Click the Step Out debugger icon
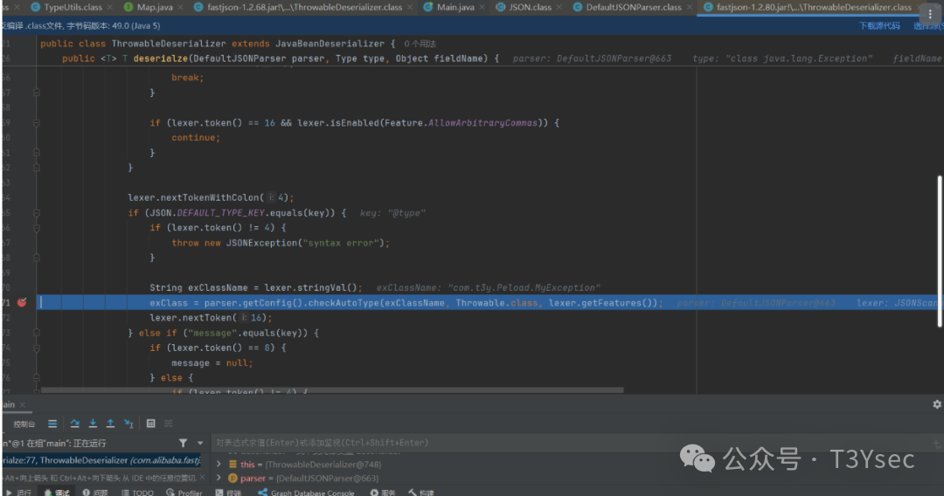 pyautogui.click(x=110, y=424)
